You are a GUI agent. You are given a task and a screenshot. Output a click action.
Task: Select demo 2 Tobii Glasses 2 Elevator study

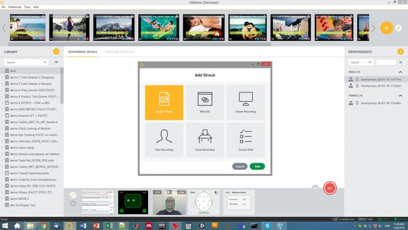coord(30,84)
